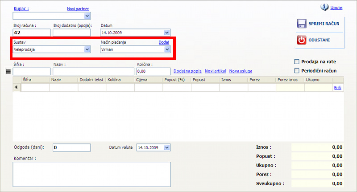Click the Sveukupno total value 0,00
Image resolution: width=357 pixels, height=192 pixels.
tap(337, 184)
